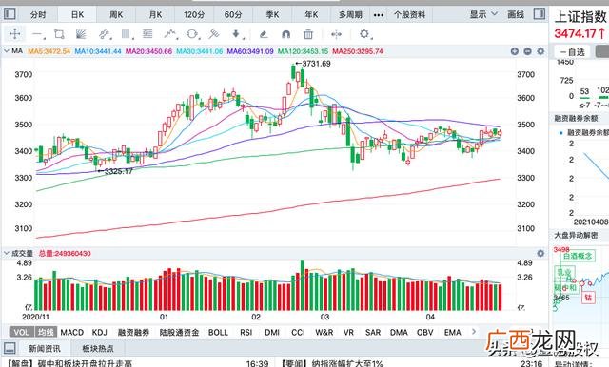The image size is (609, 367).
Task: Click the MA5:3472.54 value label
Action: (x=49, y=51)
